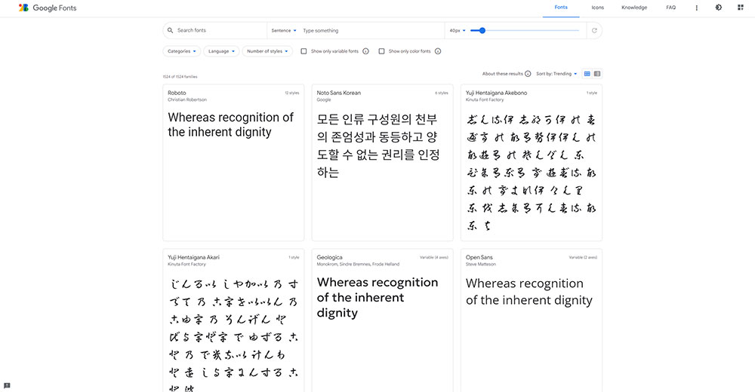Open the Roboto font card

point(233,163)
